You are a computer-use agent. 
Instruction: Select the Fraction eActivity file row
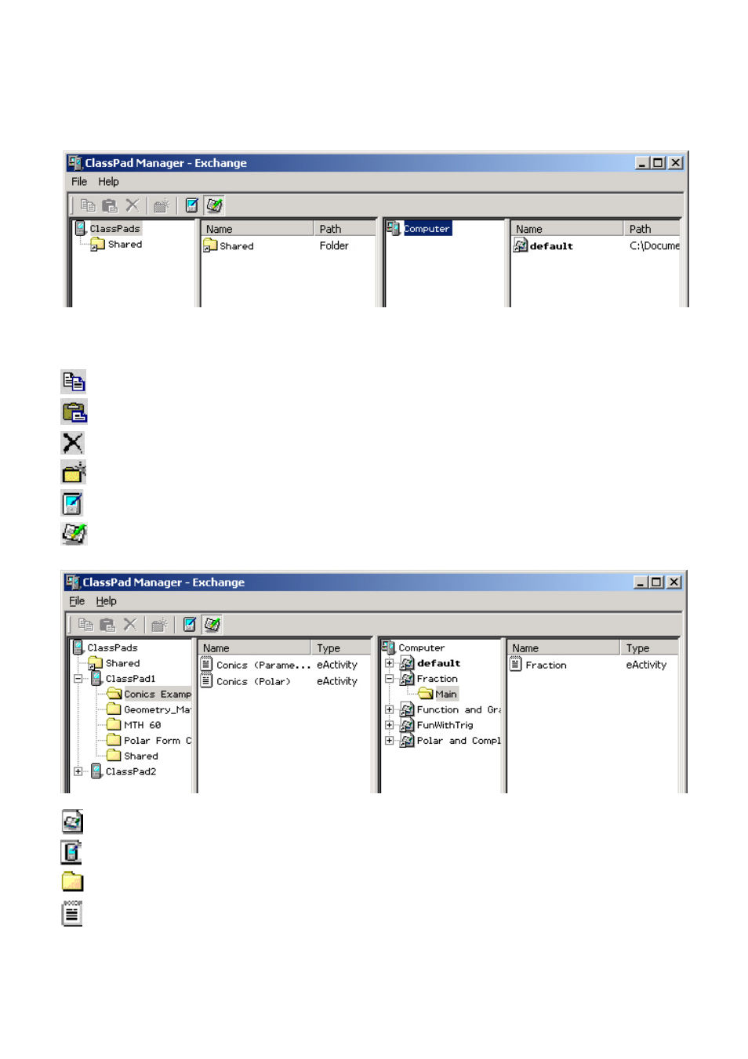coord(594,665)
